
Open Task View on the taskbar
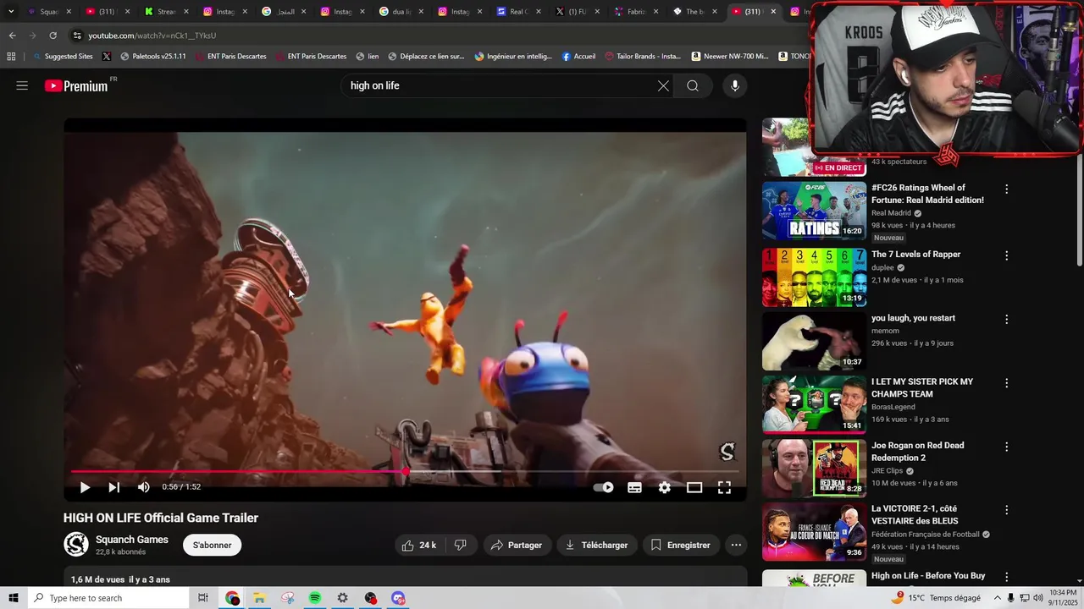click(x=203, y=598)
